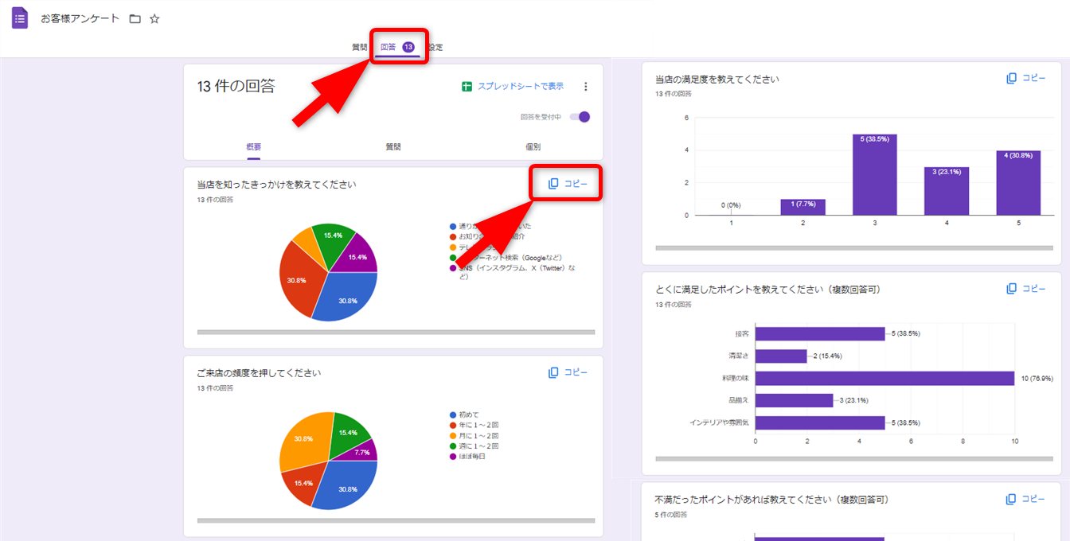Click the scrollbar below the satisfaction bar chart
The width and height of the screenshot is (1070, 541).
coord(850,248)
